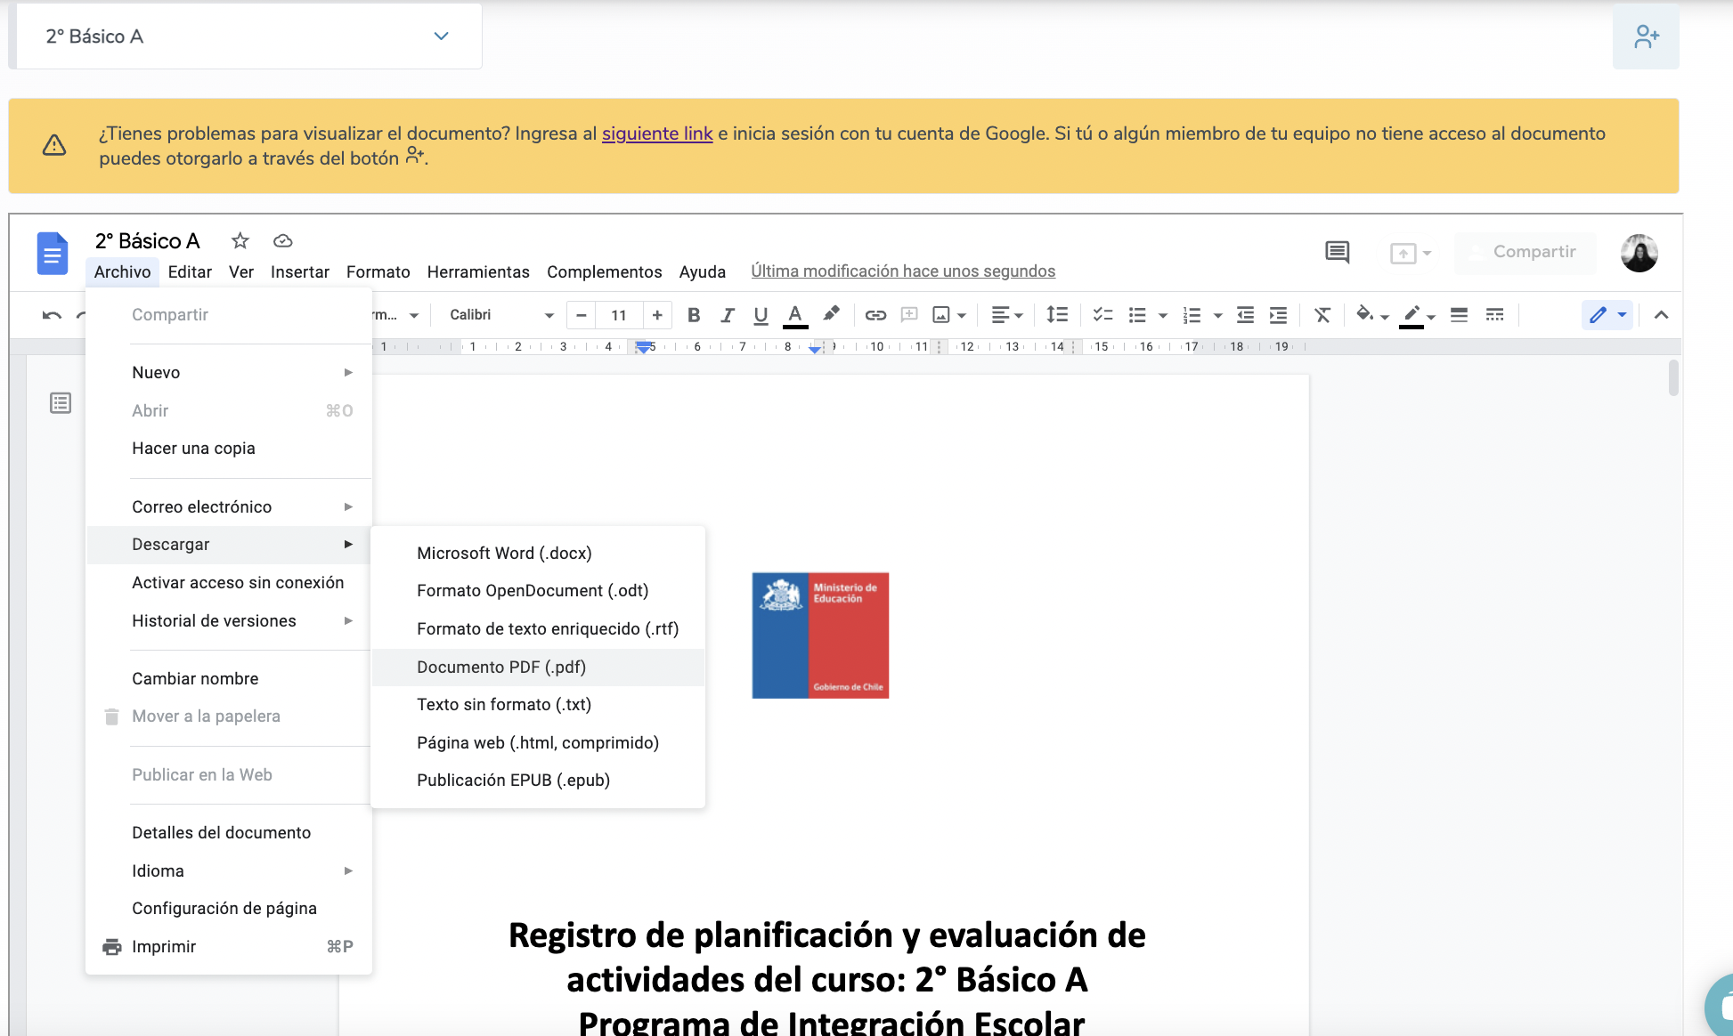Open the Calibri font dropdown

coord(501,315)
